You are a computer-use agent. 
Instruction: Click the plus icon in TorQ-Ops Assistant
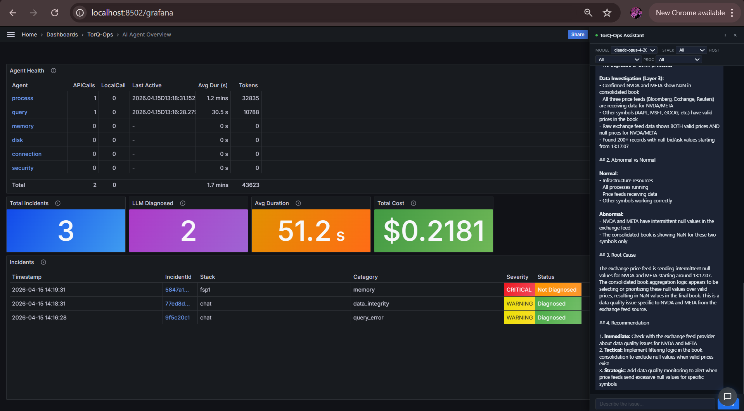click(725, 35)
